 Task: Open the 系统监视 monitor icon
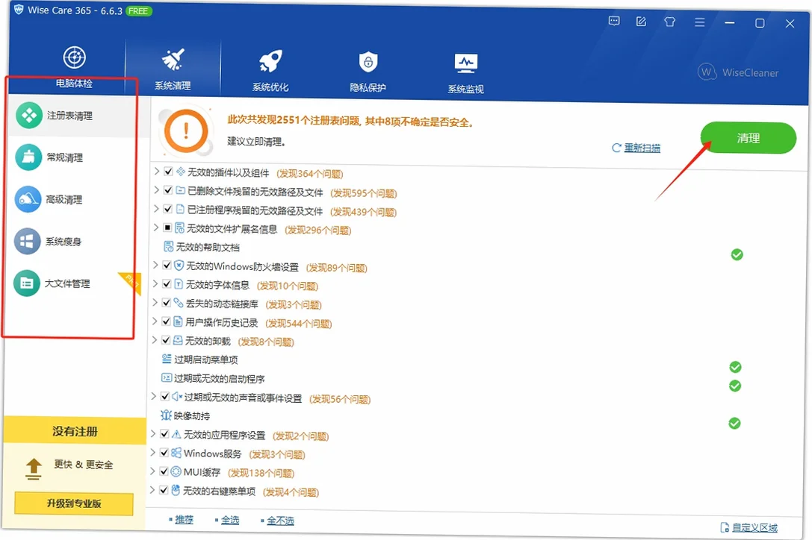pos(465,63)
